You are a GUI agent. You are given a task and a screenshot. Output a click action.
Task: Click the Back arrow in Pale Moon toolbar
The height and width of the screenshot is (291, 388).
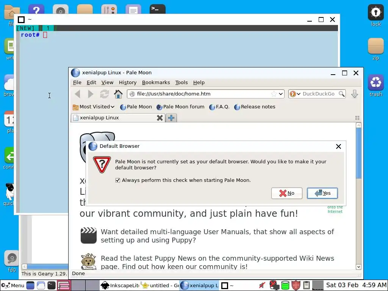click(x=77, y=94)
